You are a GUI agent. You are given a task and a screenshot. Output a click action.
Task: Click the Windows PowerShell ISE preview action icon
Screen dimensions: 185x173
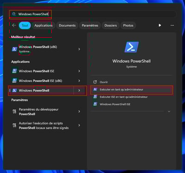(x=95, y=104)
